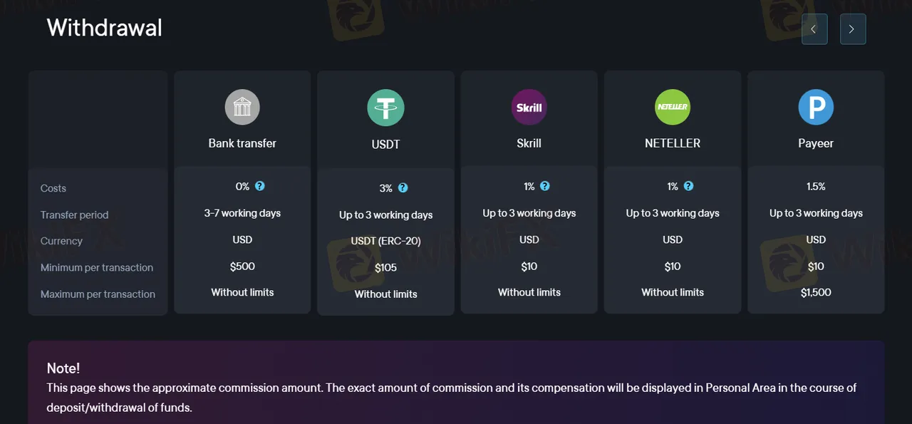Open the help tooltip beside Skrill 1%
912x424 pixels.
(545, 186)
